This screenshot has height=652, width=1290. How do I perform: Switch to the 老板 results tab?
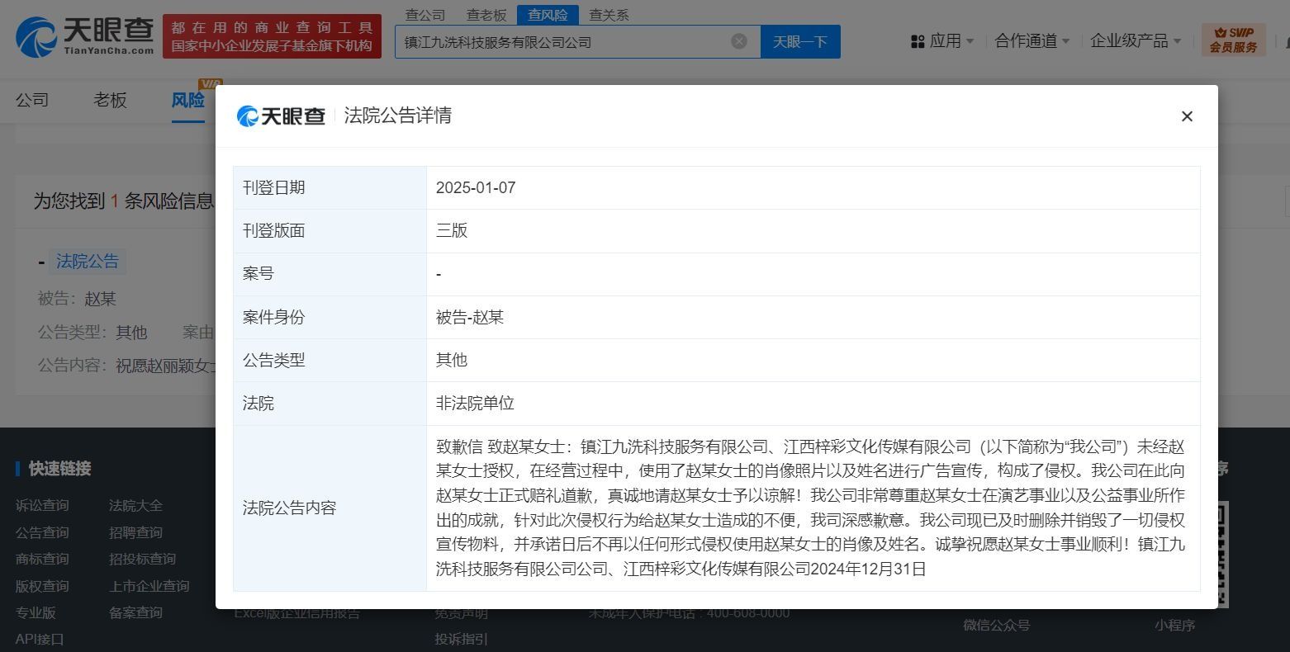click(110, 101)
